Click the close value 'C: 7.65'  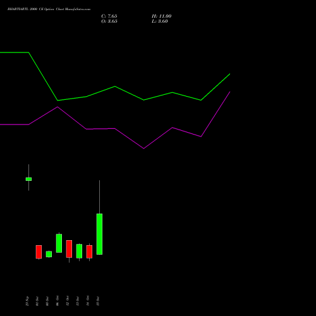(109, 16)
